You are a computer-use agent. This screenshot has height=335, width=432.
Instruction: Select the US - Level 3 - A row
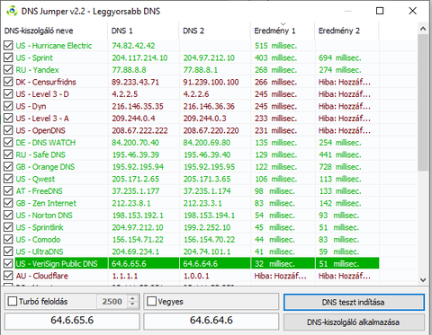coord(190,119)
